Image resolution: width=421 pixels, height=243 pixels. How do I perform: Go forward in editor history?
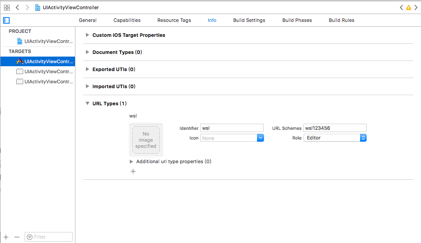[x=27, y=7]
